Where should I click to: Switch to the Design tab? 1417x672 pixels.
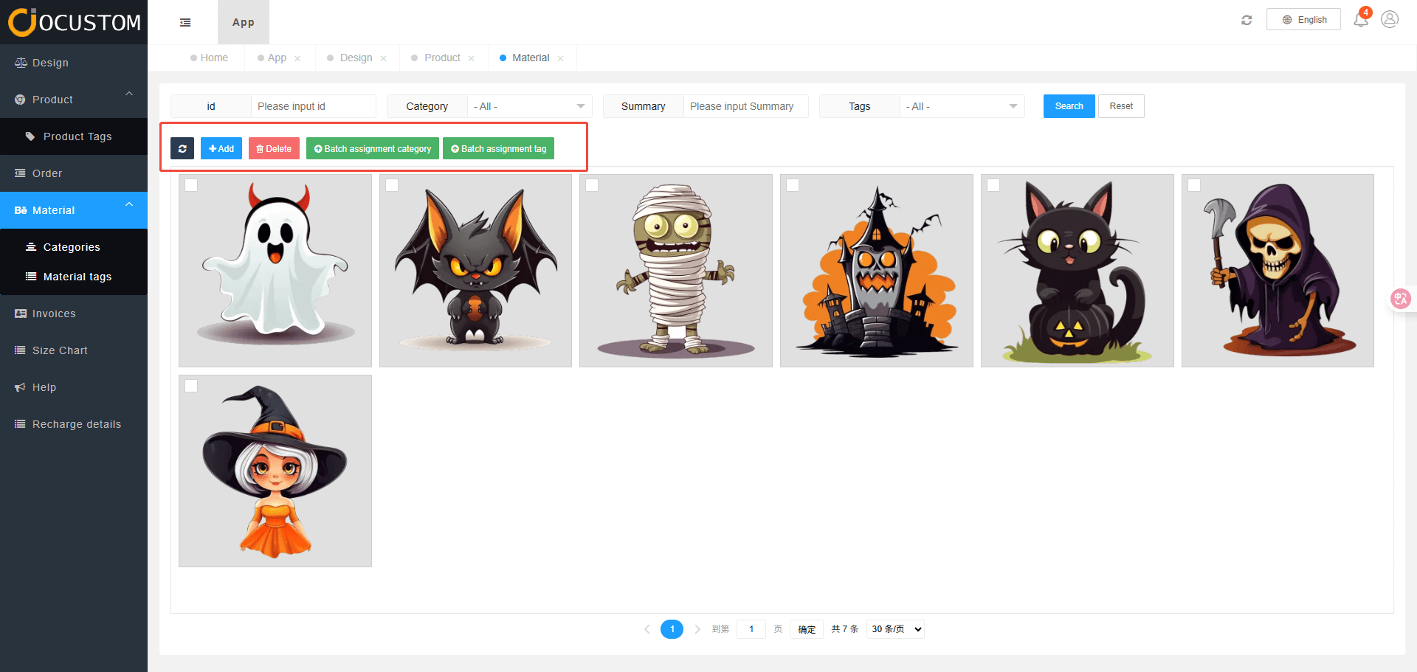click(x=356, y=58)
